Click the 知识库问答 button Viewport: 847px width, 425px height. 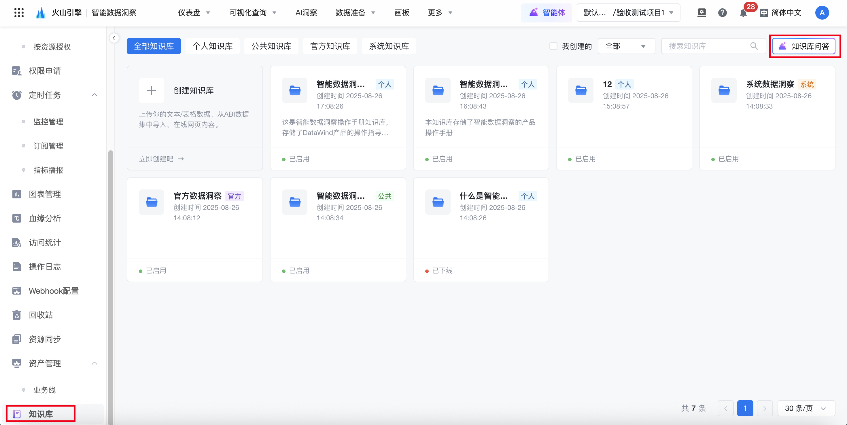coord(803,46)
